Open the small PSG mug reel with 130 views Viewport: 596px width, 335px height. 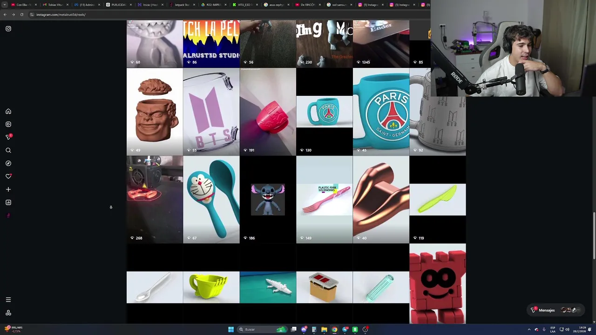[325, 112]
